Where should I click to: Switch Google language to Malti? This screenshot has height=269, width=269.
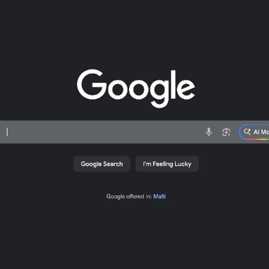point(159,196)
